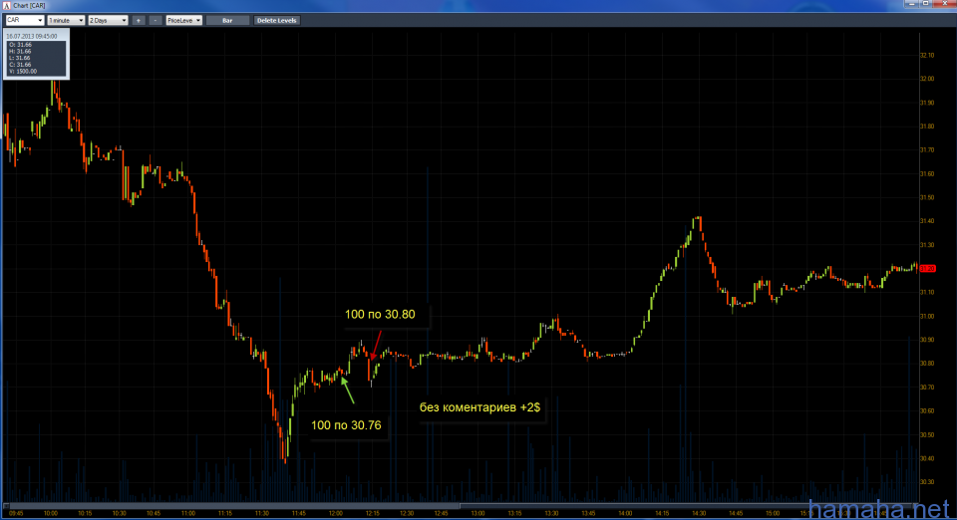Click the minus zoom-out button

(155, 20)
